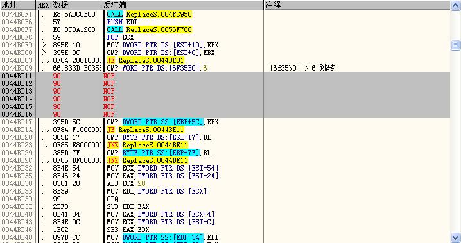Click address 0044BD48
This screenshot has height=243, width=461.
pyautogui.click(x=17, y=237)
